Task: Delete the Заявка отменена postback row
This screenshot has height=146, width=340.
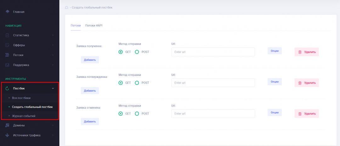Action: coord(307,114)
